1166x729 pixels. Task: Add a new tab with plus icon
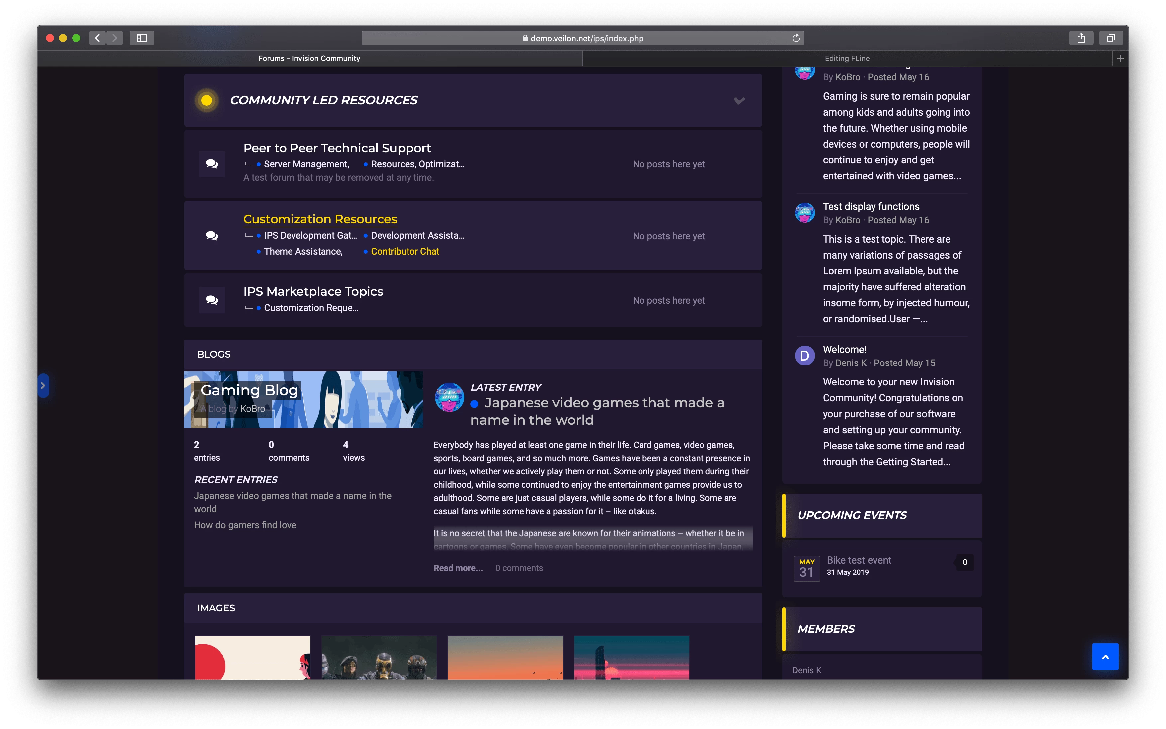click(1120, 58)
